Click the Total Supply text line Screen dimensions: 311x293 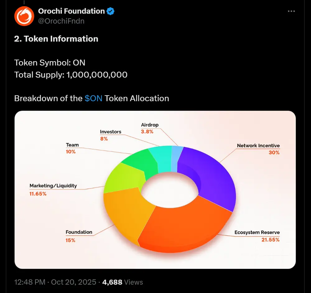click(x=71, y=75)
